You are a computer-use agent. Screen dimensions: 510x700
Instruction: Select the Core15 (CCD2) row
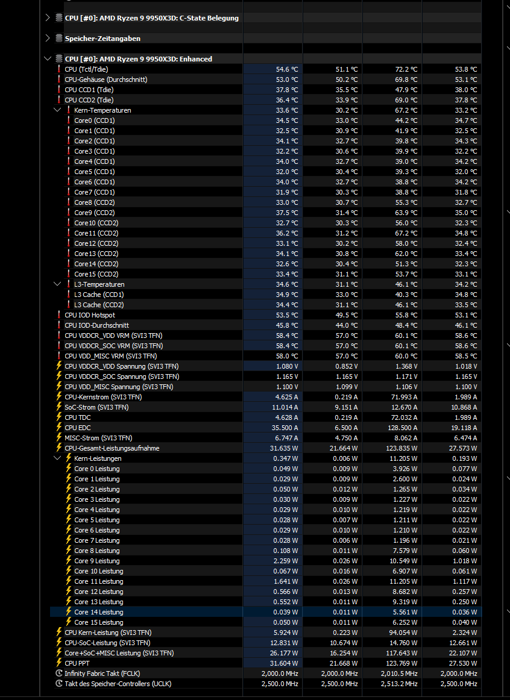(265, 274)
